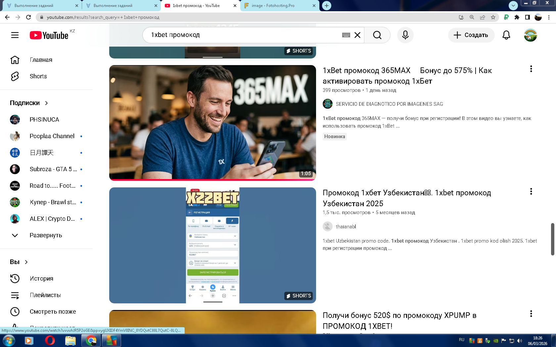Open the user account avatar menu
Screen dimensions: 556x347
click(x=530, y=35)
